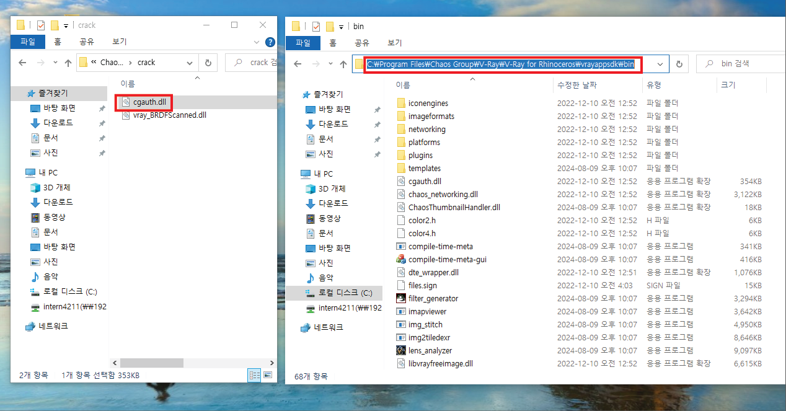The image size is (786, 411).
Task: Select imapviewer application
Action: [427, 311]
